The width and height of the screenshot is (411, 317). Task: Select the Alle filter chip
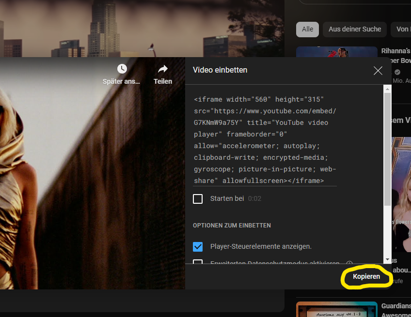pos(307,29)
